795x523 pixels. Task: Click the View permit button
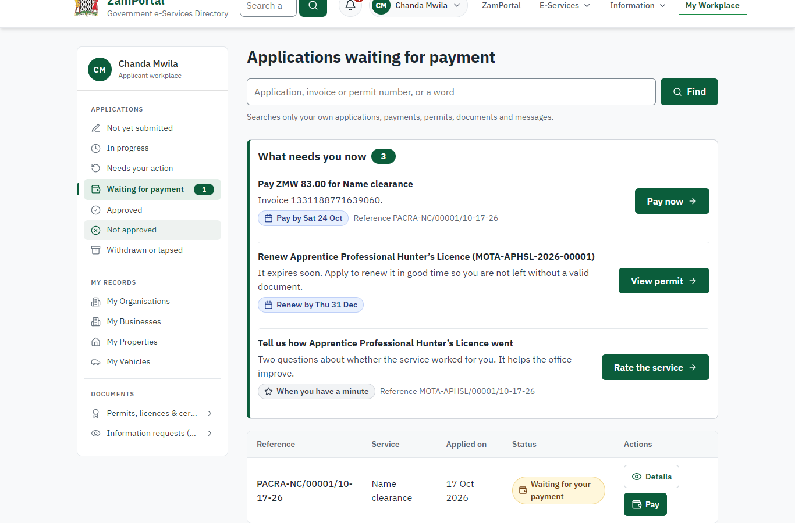(x=664, y=281)
